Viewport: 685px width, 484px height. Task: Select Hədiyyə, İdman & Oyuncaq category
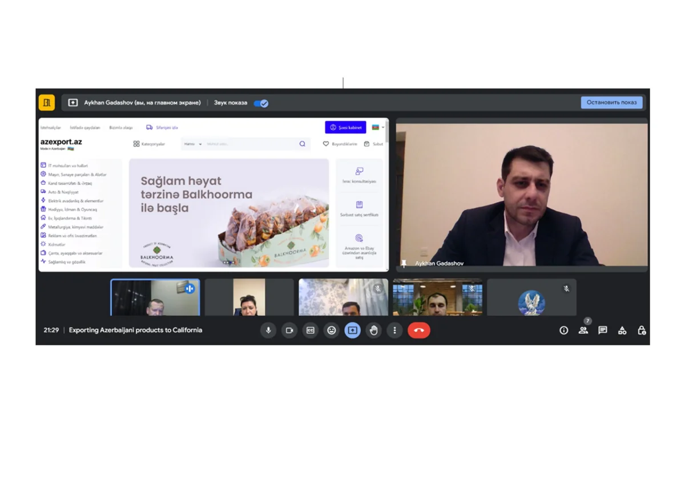(x=69, y=209)
